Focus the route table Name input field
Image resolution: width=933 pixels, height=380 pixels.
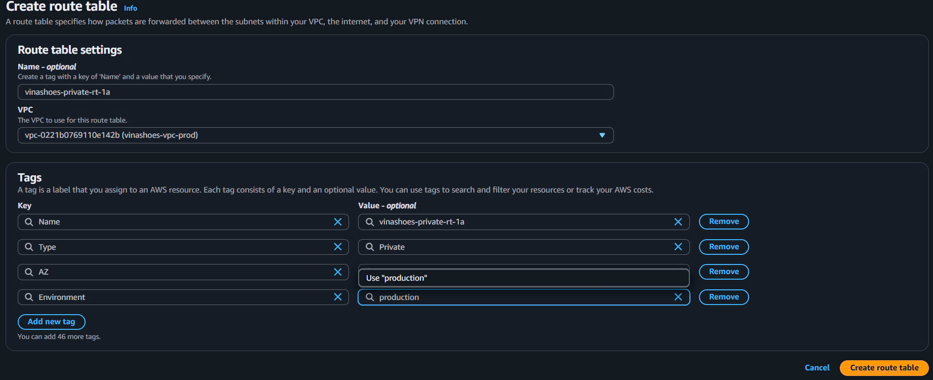point(315,92)
